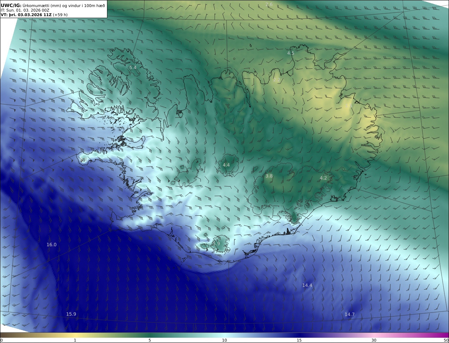
Task: Click the 16.0 value label over the ocean
Action: coord(52,244)
